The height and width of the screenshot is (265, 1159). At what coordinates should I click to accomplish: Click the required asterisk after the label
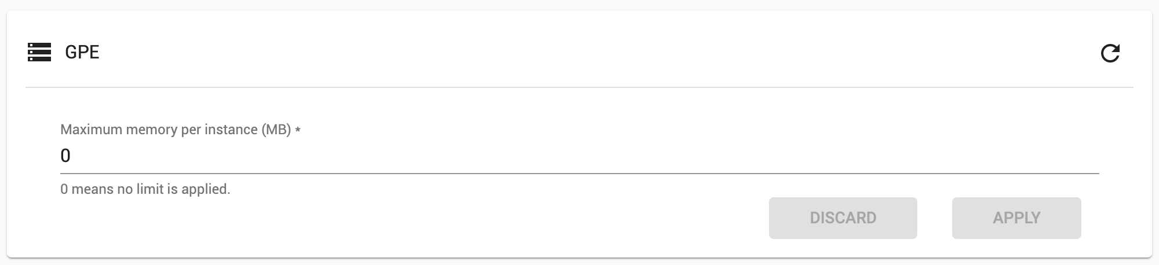pos(298,130)
